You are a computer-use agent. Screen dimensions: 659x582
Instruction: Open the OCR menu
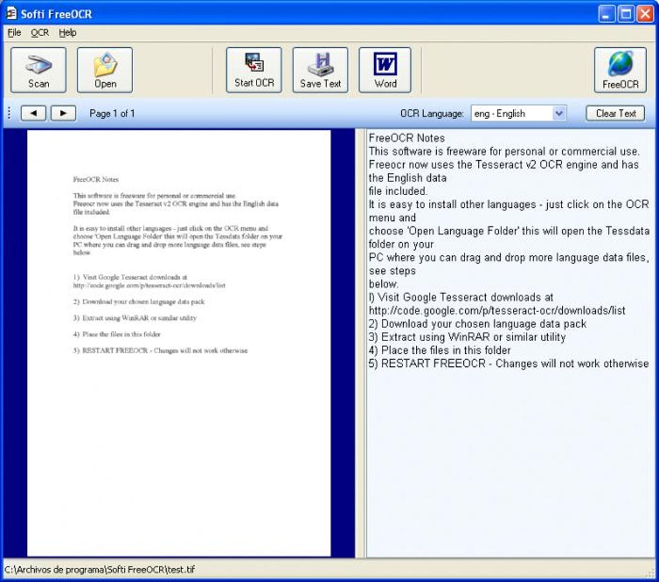39,33
